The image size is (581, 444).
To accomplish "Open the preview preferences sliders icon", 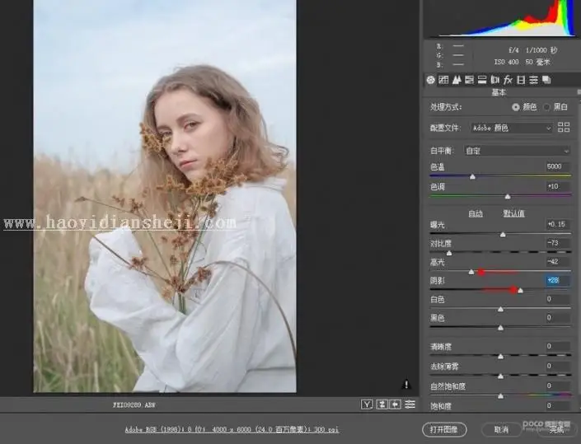I will point(410,404).
